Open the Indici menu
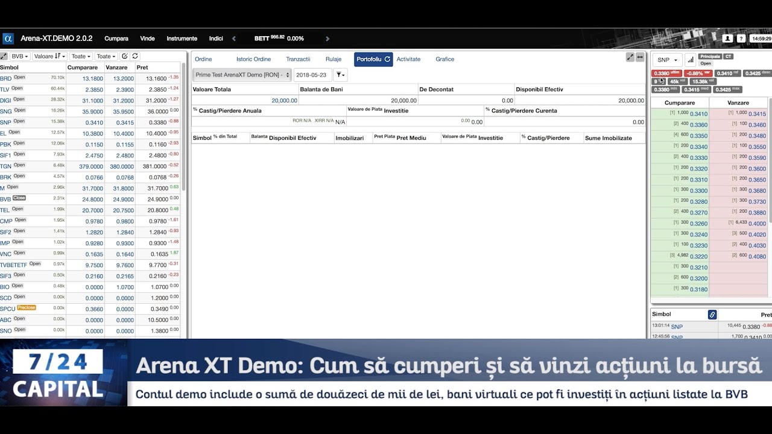772x434 pixels. [216, 39]
